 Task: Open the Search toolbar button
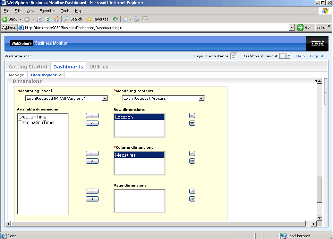73,19
